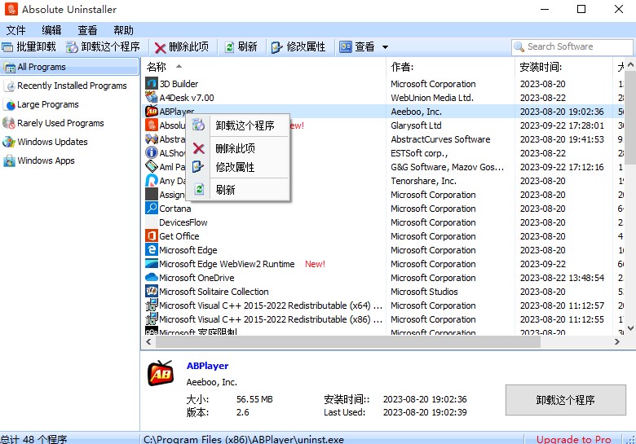Open the 查看 dropdown arrow in toolbar

[x=385, y=47]
